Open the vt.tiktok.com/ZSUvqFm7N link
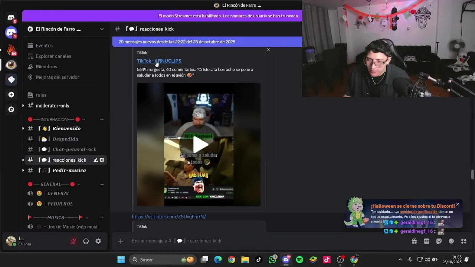Image resolution: width=475 pixels, height=267 pixels. pos(169,217)
